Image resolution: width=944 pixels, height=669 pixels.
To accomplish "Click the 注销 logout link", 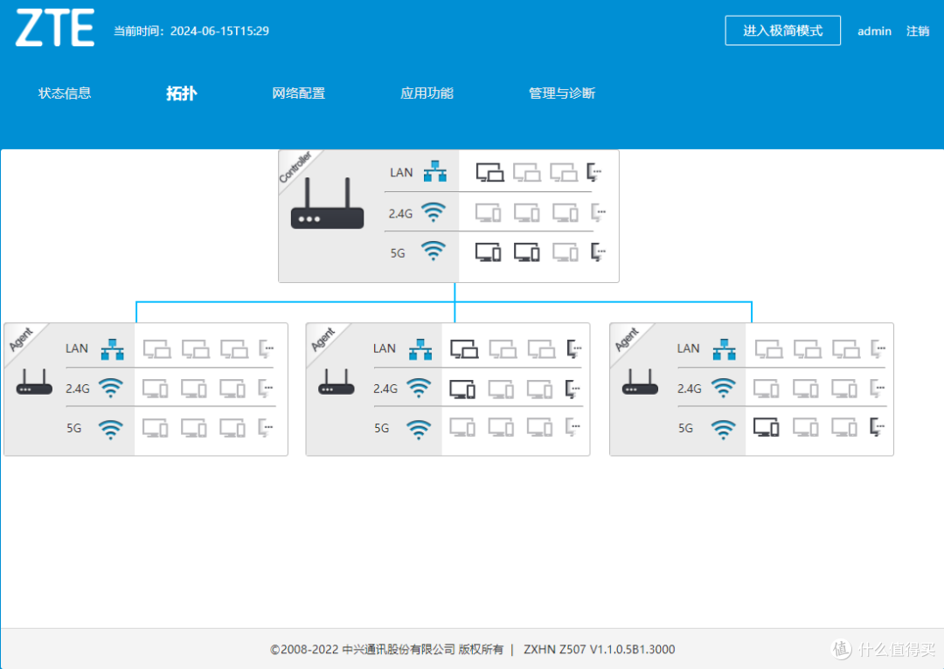I will 919,31.
